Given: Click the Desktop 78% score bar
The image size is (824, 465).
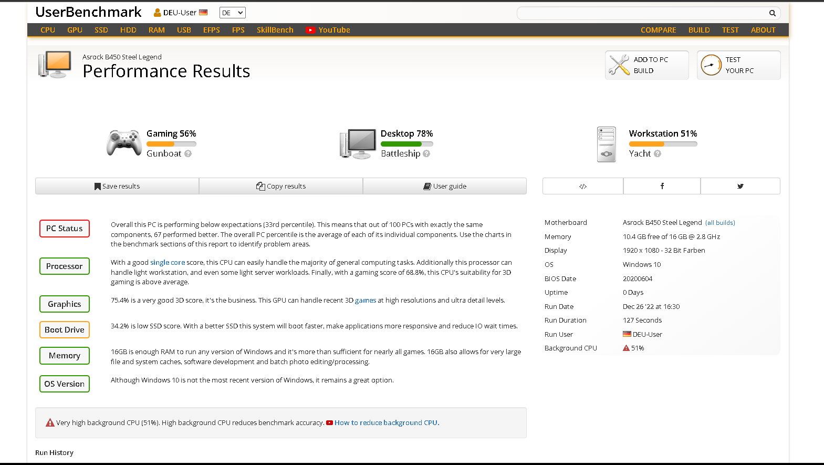Looking at the screenshot, I should click(407, 144).
